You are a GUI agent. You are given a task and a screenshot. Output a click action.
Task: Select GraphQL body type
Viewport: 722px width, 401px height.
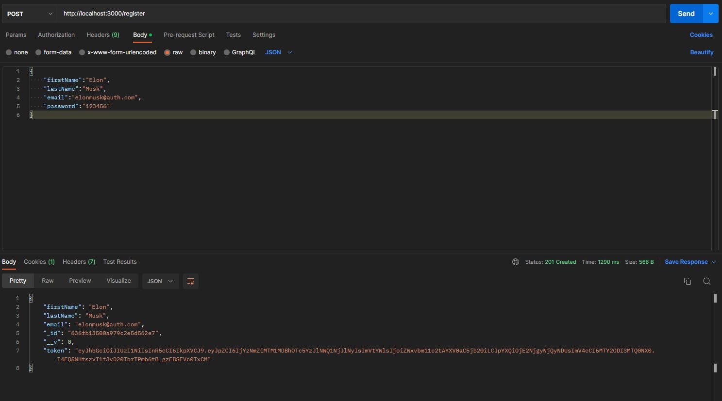coord(227,52)
